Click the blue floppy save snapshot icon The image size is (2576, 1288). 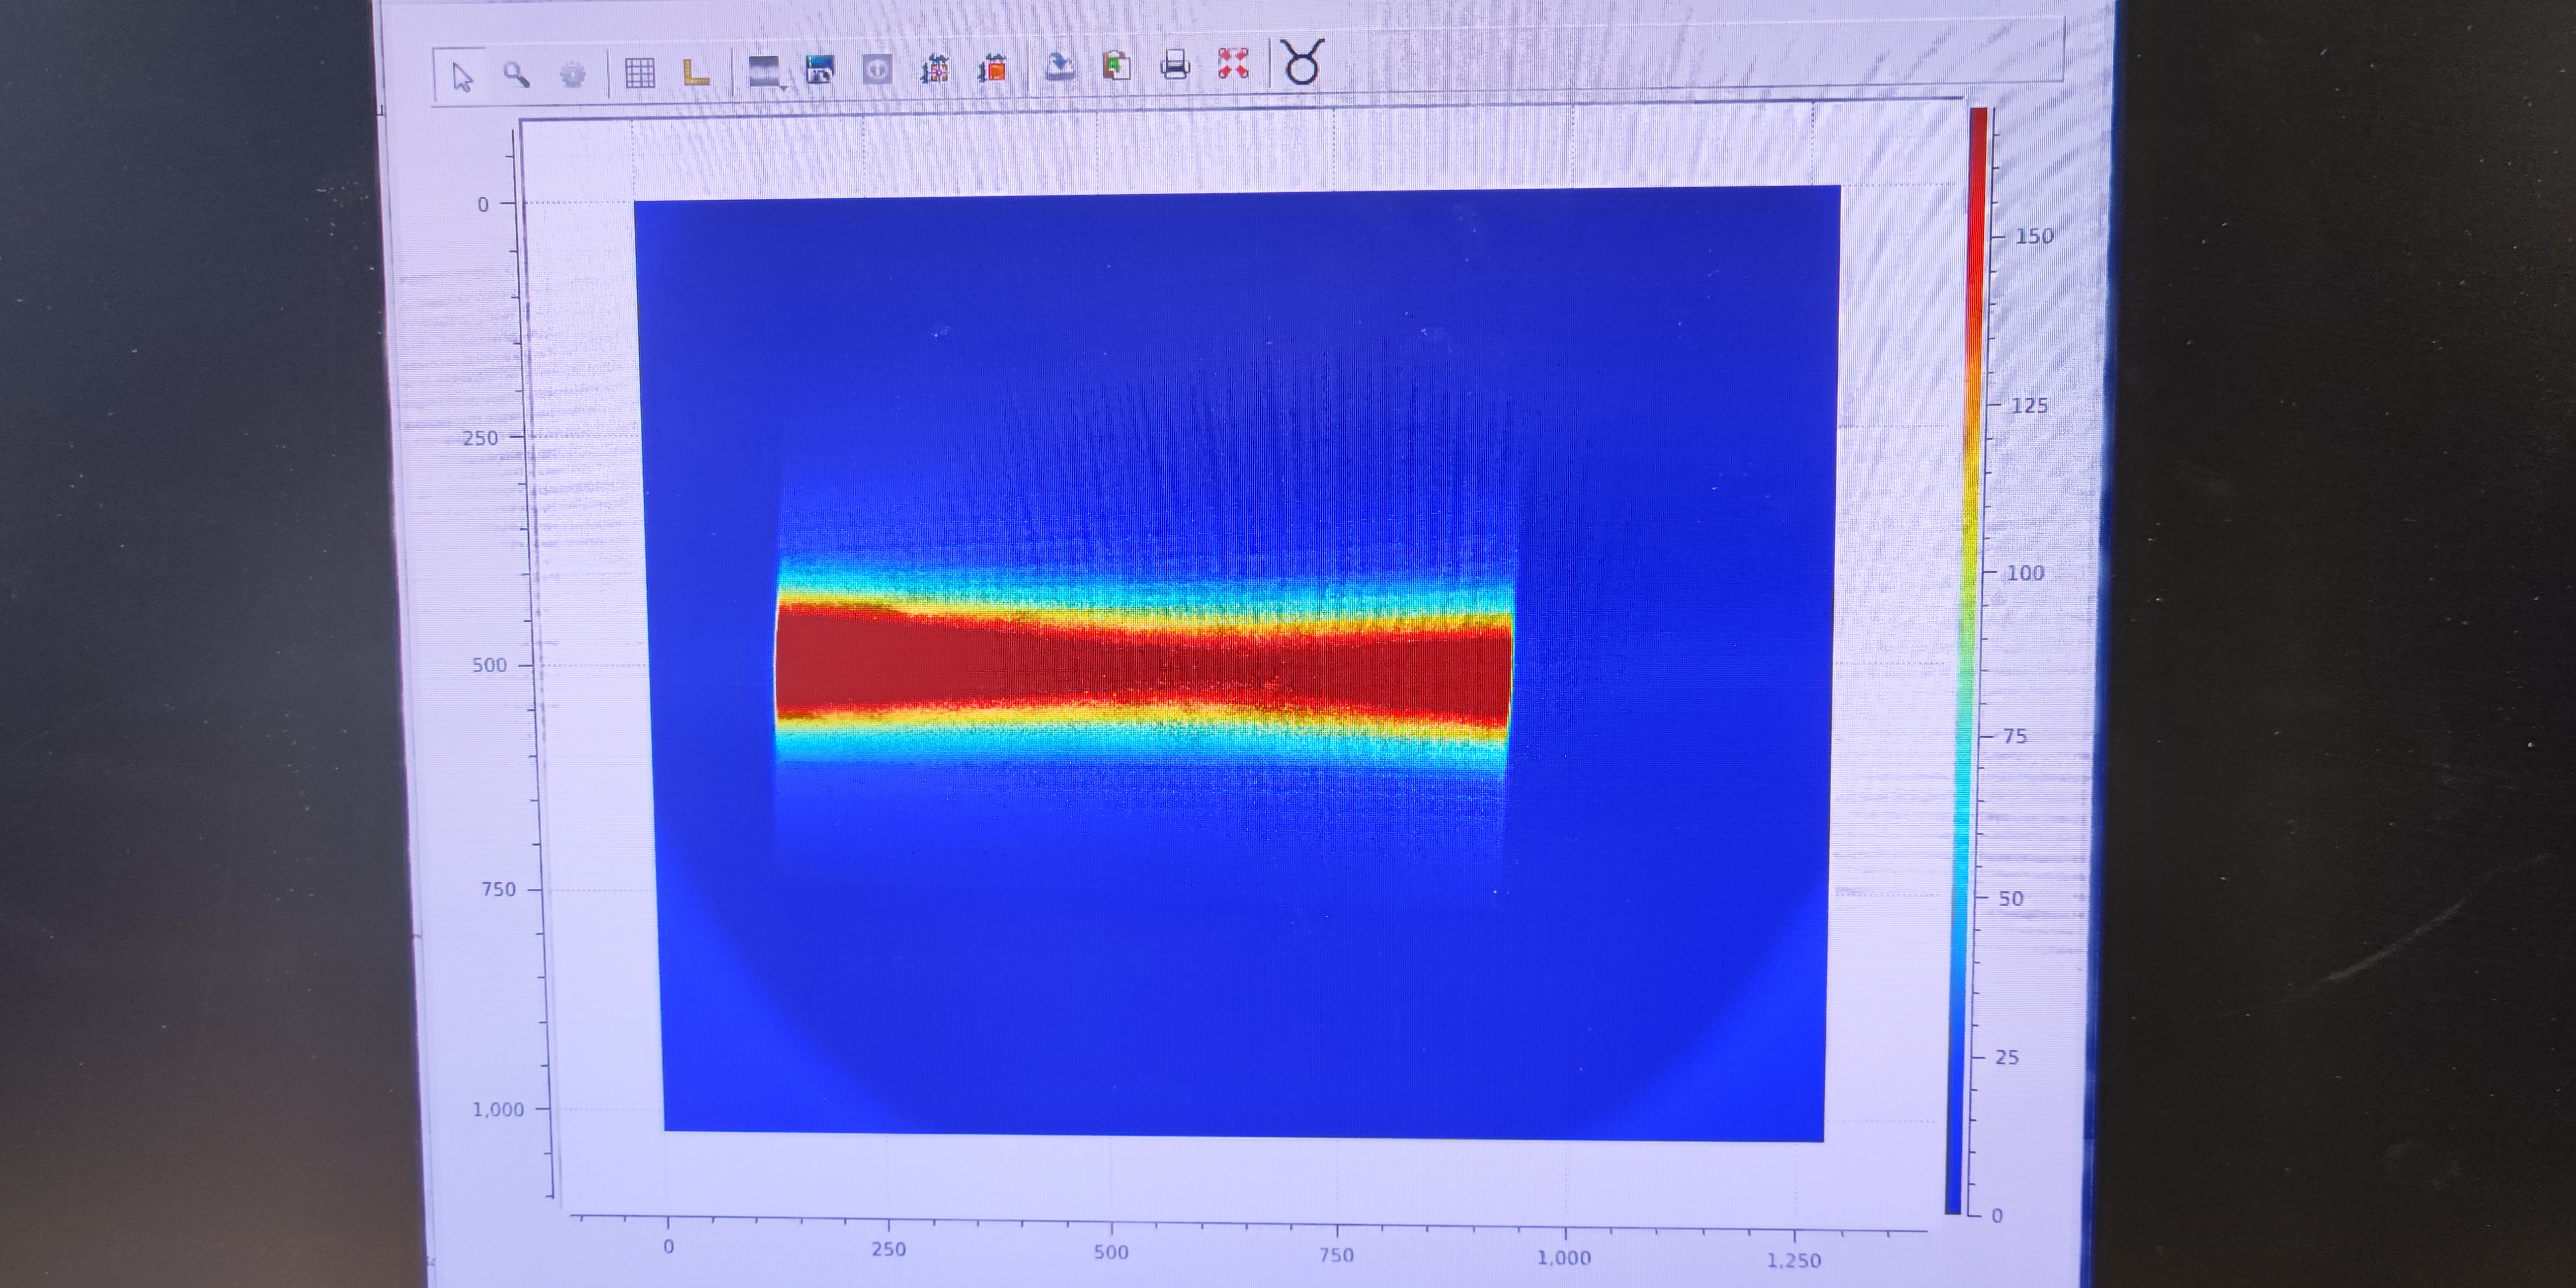820,70
